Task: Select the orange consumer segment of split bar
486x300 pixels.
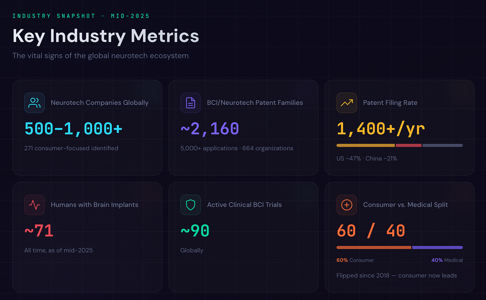Action: pyautogui.click(x=374, y=247)
